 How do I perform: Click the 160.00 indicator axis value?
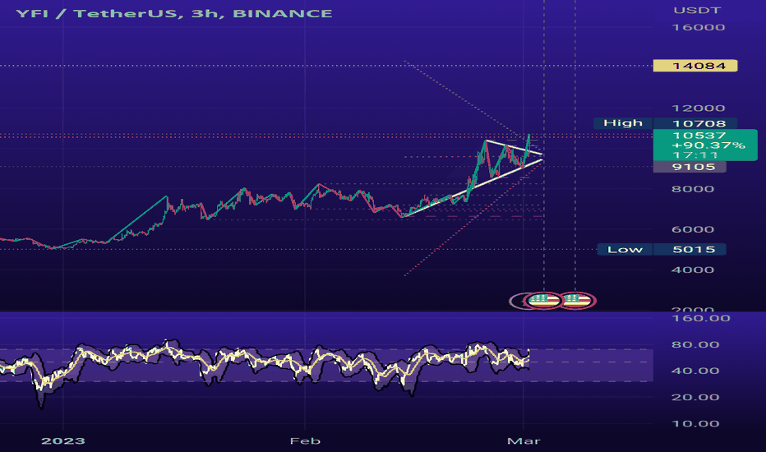point(701,318)
